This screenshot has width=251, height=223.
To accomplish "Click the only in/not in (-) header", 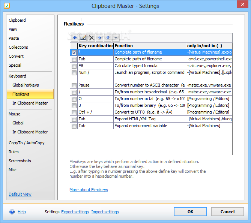I will click(209, 46).
